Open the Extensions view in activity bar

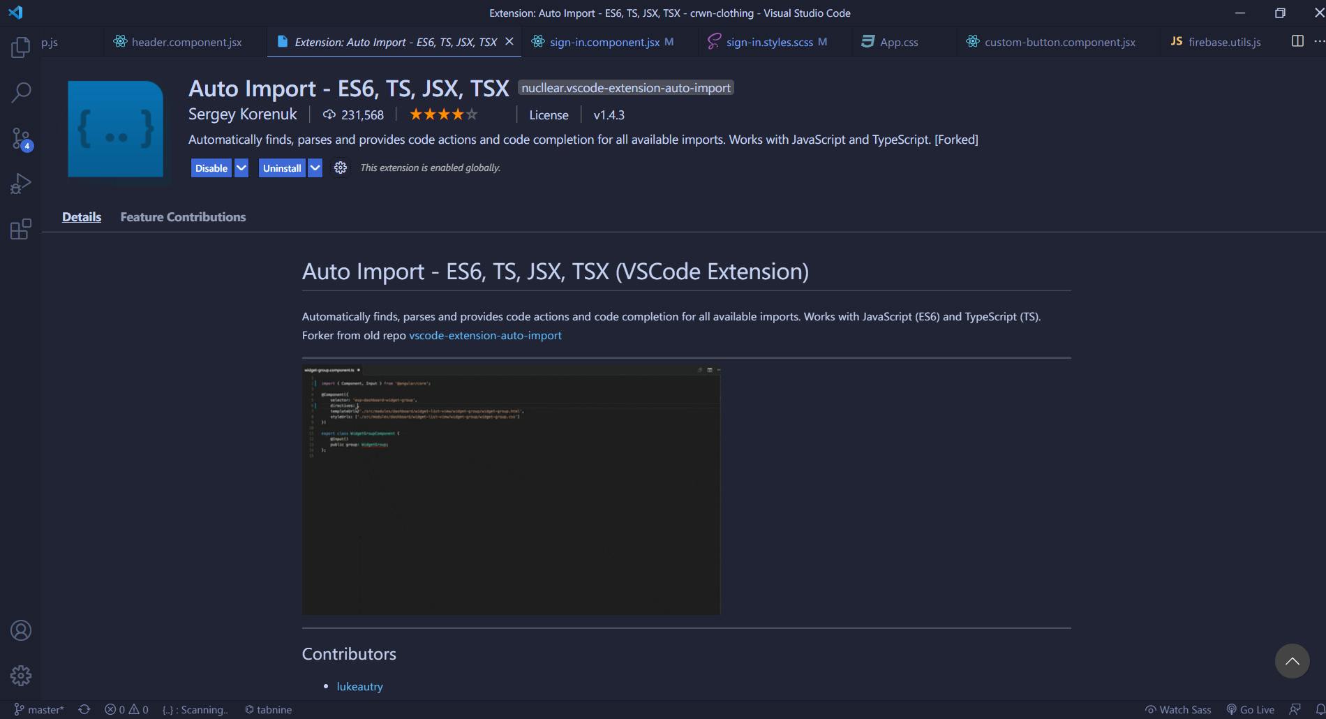tap(21, 229)
